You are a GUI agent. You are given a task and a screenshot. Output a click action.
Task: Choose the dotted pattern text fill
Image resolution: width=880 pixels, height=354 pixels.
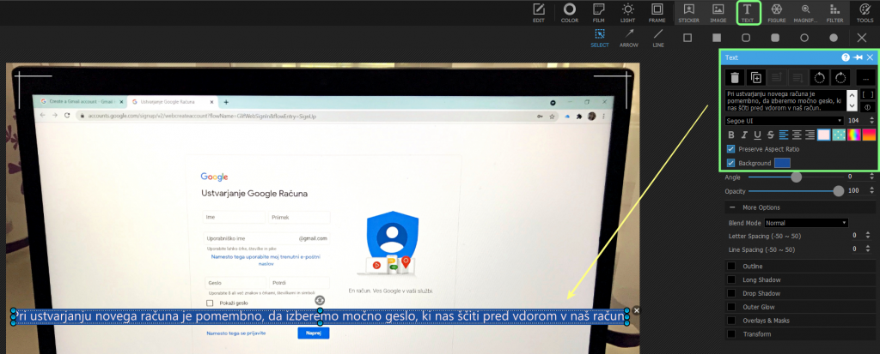pyautogui.click(x=839, y=135)
